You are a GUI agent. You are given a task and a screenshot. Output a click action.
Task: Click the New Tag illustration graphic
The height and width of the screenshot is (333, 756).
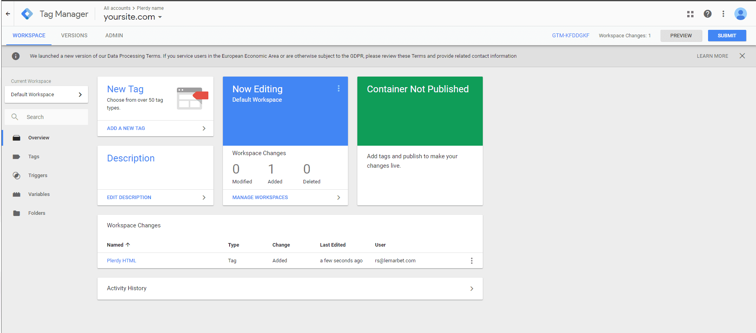tap(192, 98)
